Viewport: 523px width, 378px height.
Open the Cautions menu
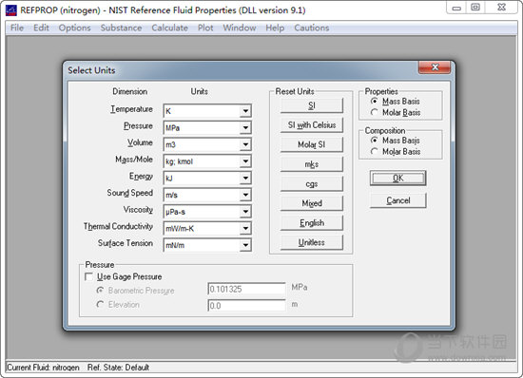pyautogui.click(x=312, y=28)
